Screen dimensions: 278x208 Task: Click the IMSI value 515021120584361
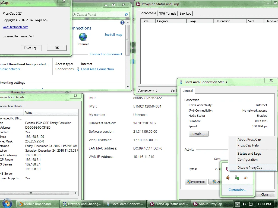147,106
